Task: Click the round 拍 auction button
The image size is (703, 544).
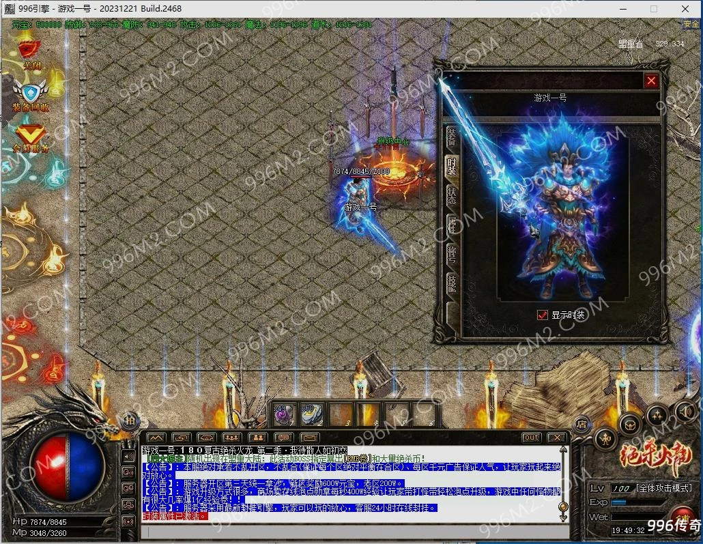Action: (130, 420)
